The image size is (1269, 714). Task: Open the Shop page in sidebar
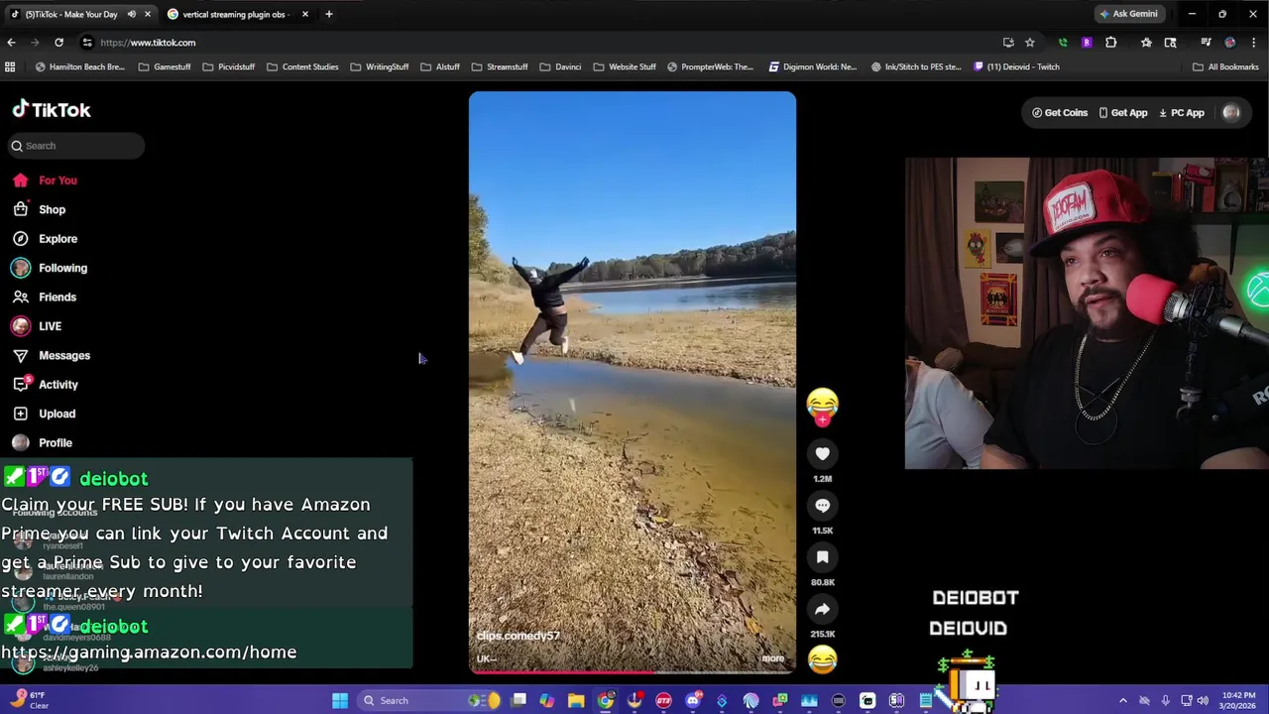coord(40,209)
